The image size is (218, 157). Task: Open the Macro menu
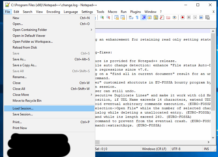coord(112,12)
